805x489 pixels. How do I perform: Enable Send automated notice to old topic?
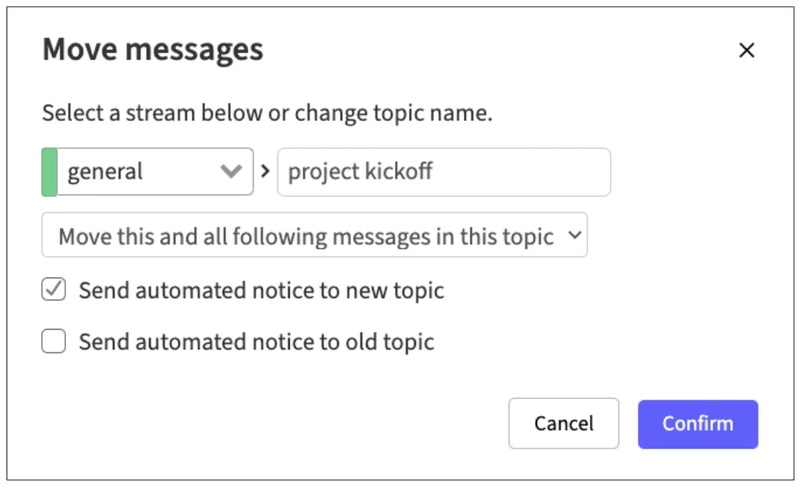[54, 341]
